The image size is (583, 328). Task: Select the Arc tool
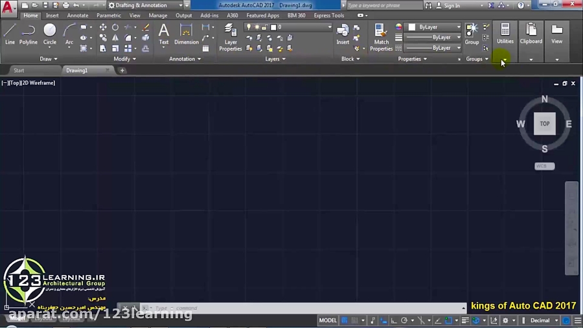click(x=69, y=34)
